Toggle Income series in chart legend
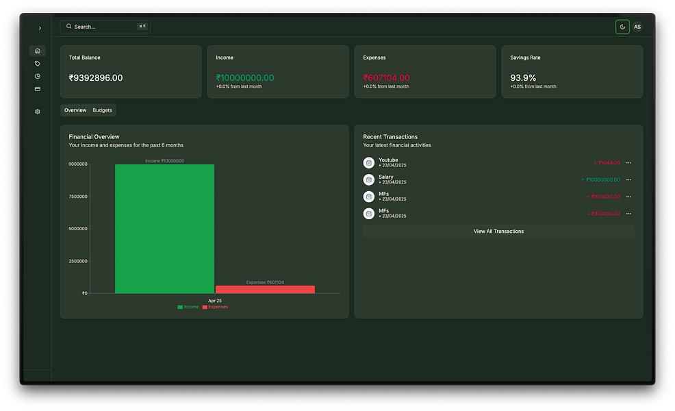 (188, 307)
